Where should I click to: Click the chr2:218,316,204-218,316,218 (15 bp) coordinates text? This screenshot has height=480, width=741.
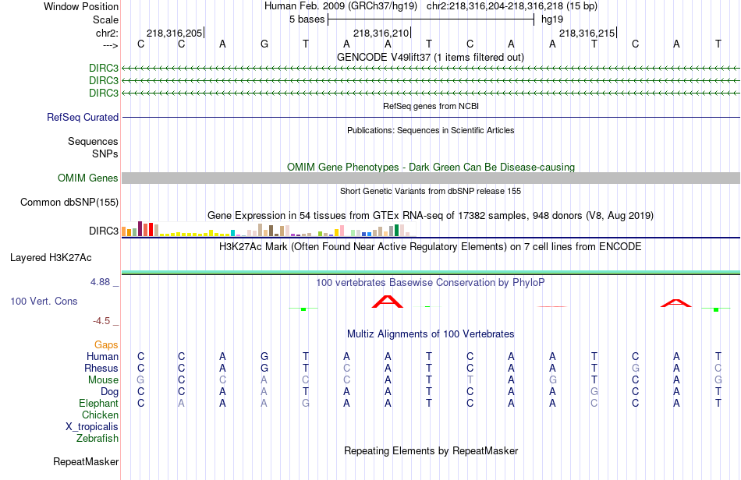pos(512,6)
